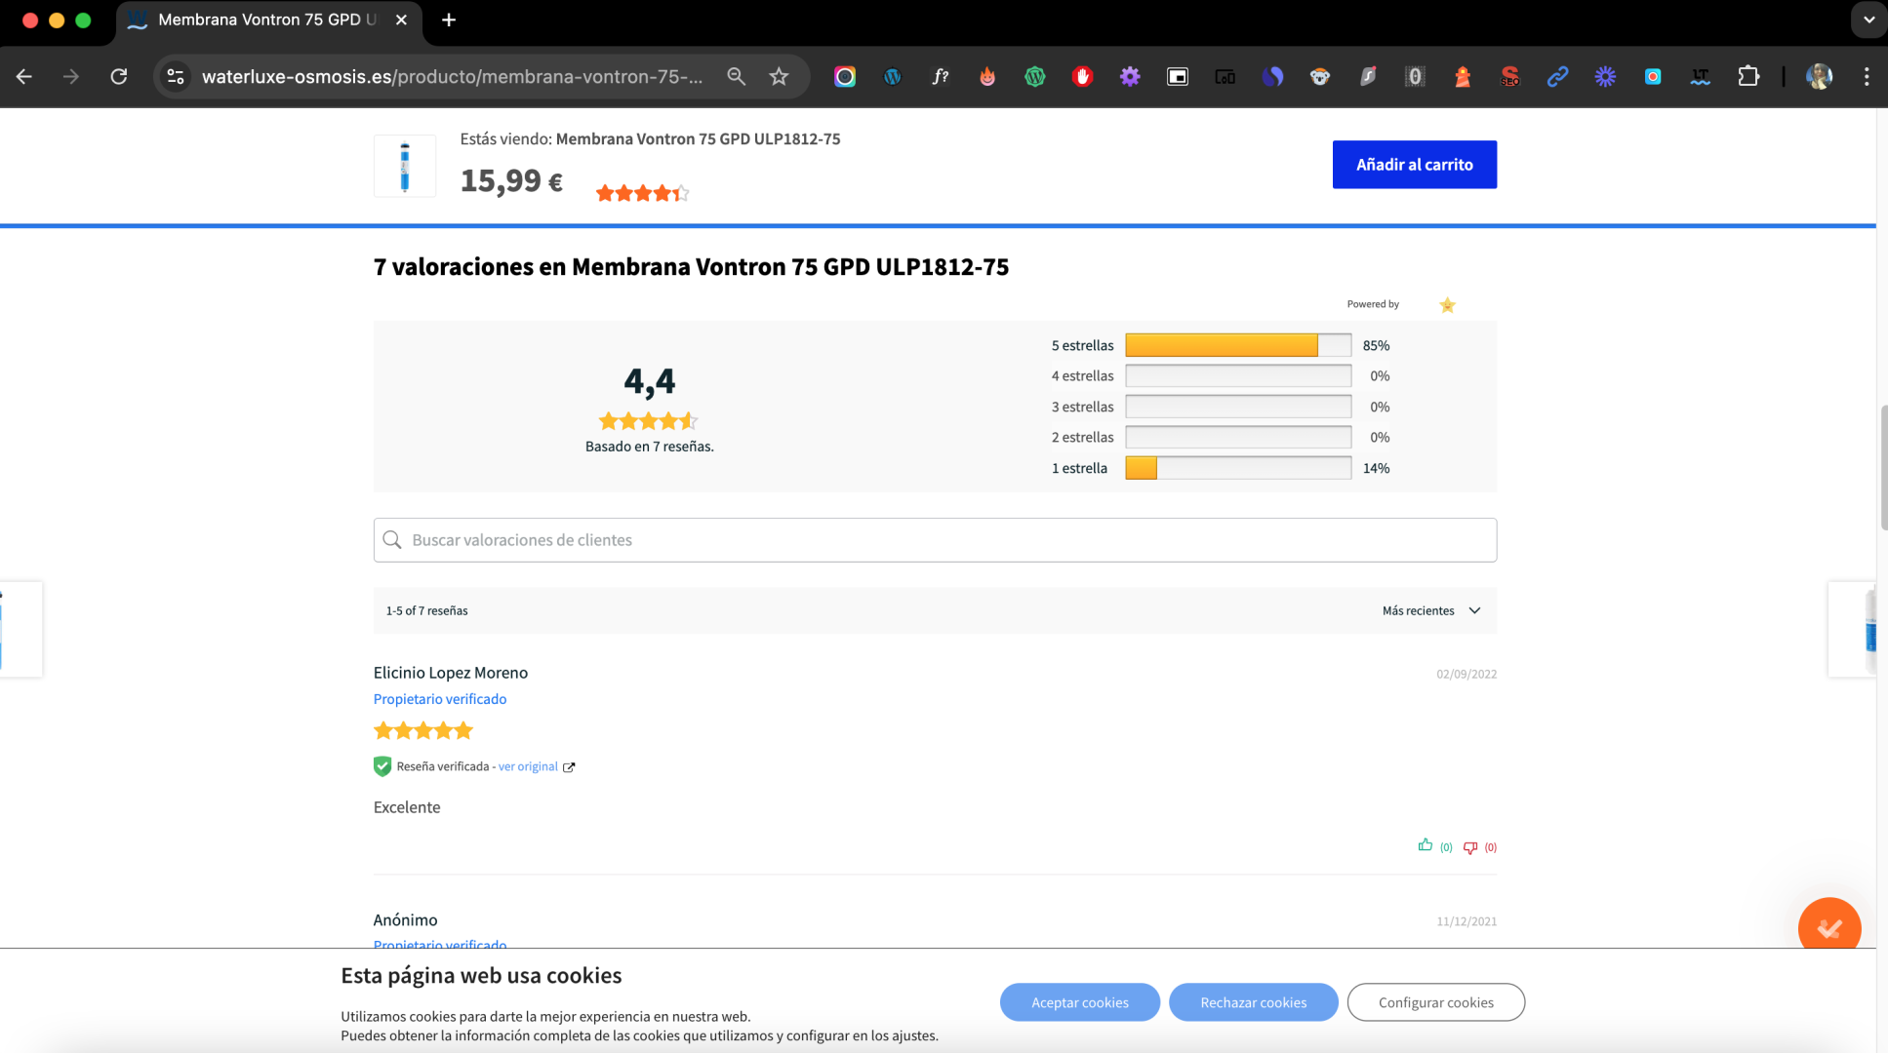Open the gray slash-S extension icon
Viewport: 1888px width, 1053px height.
click(x=1368, y=76)
